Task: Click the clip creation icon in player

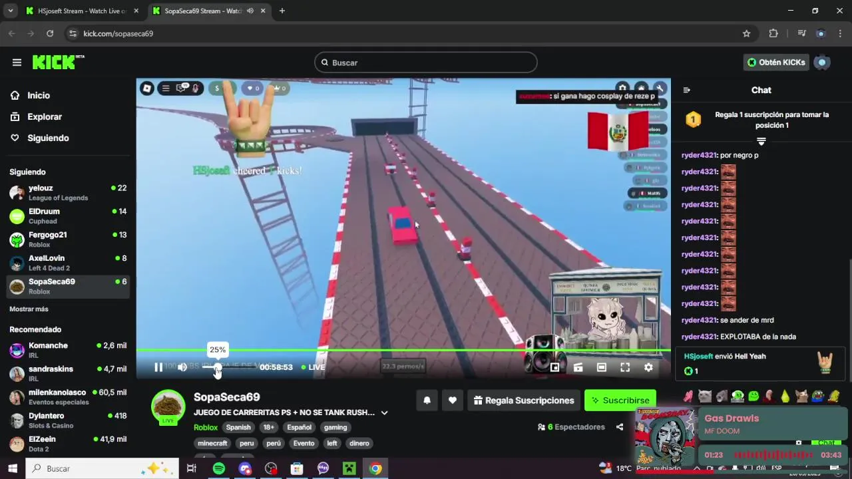Action: [x=578, y=367]
